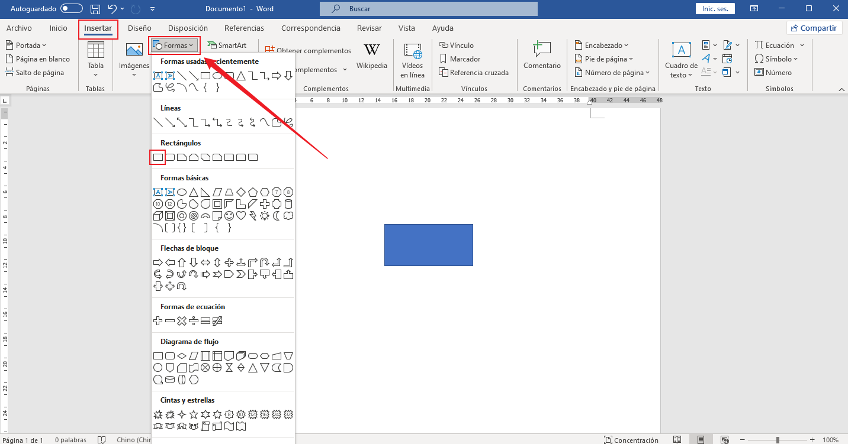Choose the cylinder shape in Formas básicas
This screenshot has width=848, height=444.
pyautogui.click(x=288, y=204)
